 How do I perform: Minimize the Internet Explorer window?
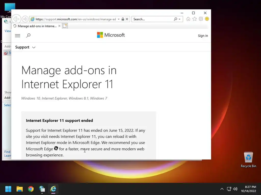(x=182, y=13)
